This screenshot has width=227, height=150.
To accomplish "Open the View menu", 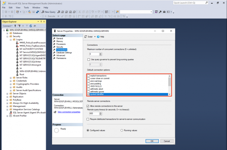I will (18, 7).
